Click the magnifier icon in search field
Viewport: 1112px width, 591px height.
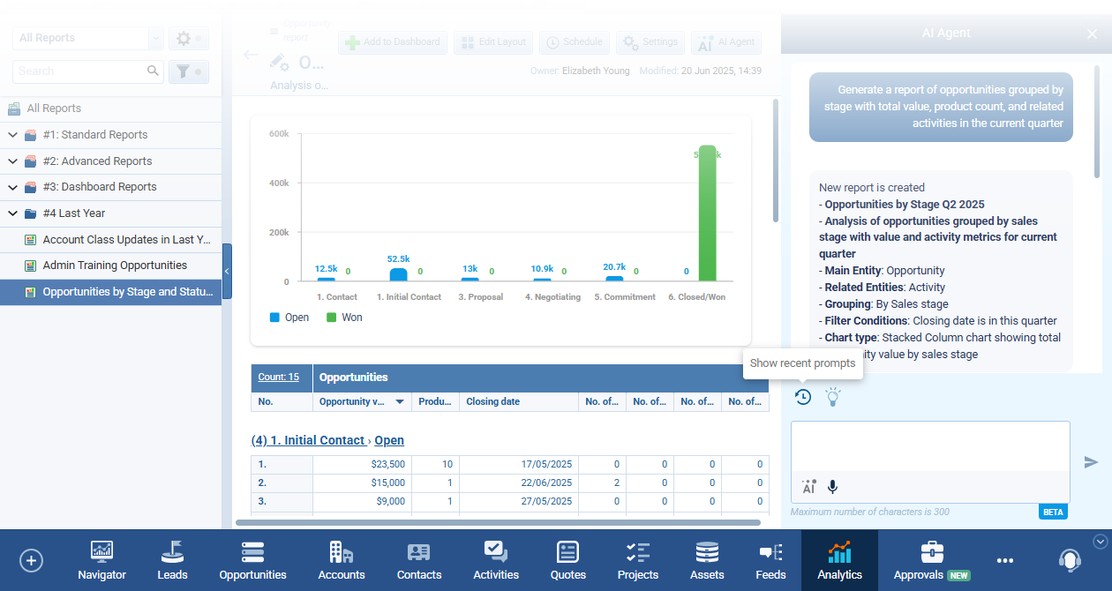click(153, 71)
